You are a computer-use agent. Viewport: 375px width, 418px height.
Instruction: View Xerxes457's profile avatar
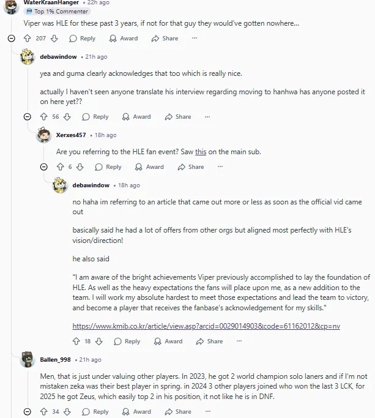[x=44, y=135]
